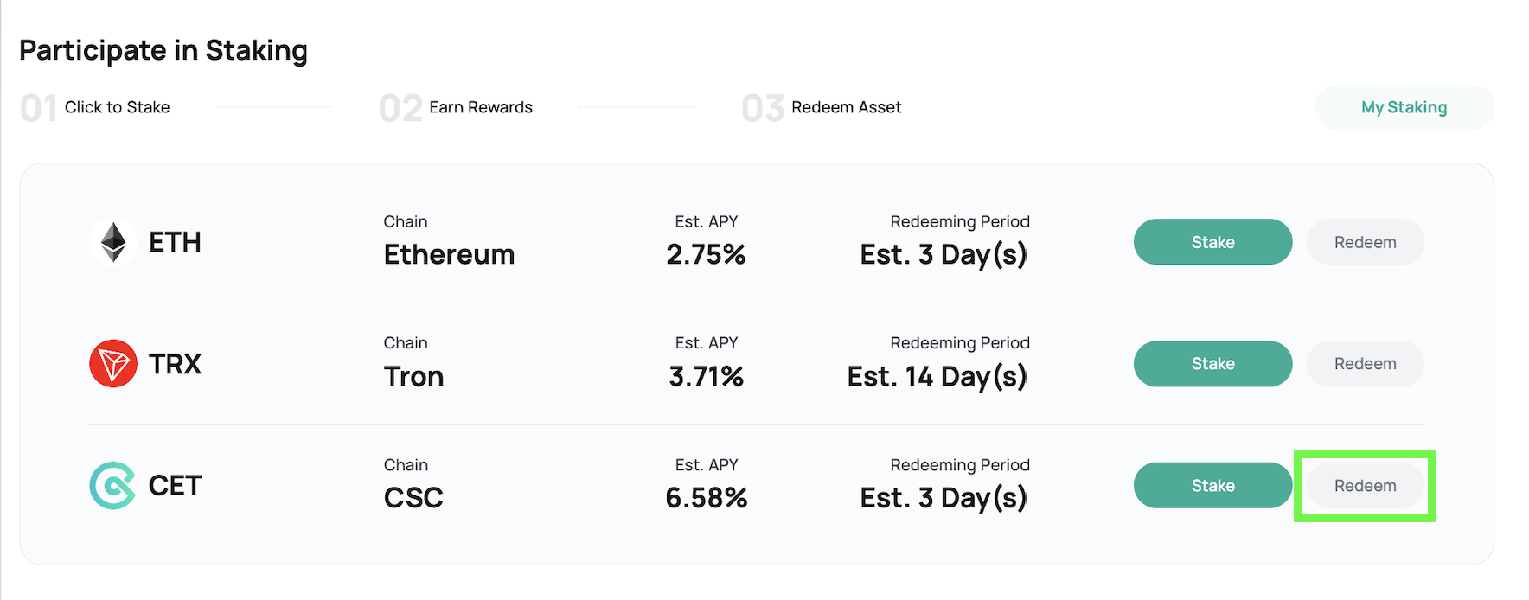Viewport: 1529px width, 600px height.
Task: Click the CoinEx CET token logo
Action: 113,486
